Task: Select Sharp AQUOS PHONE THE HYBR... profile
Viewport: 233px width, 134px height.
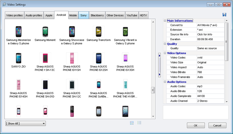Action: pos(125,89)
